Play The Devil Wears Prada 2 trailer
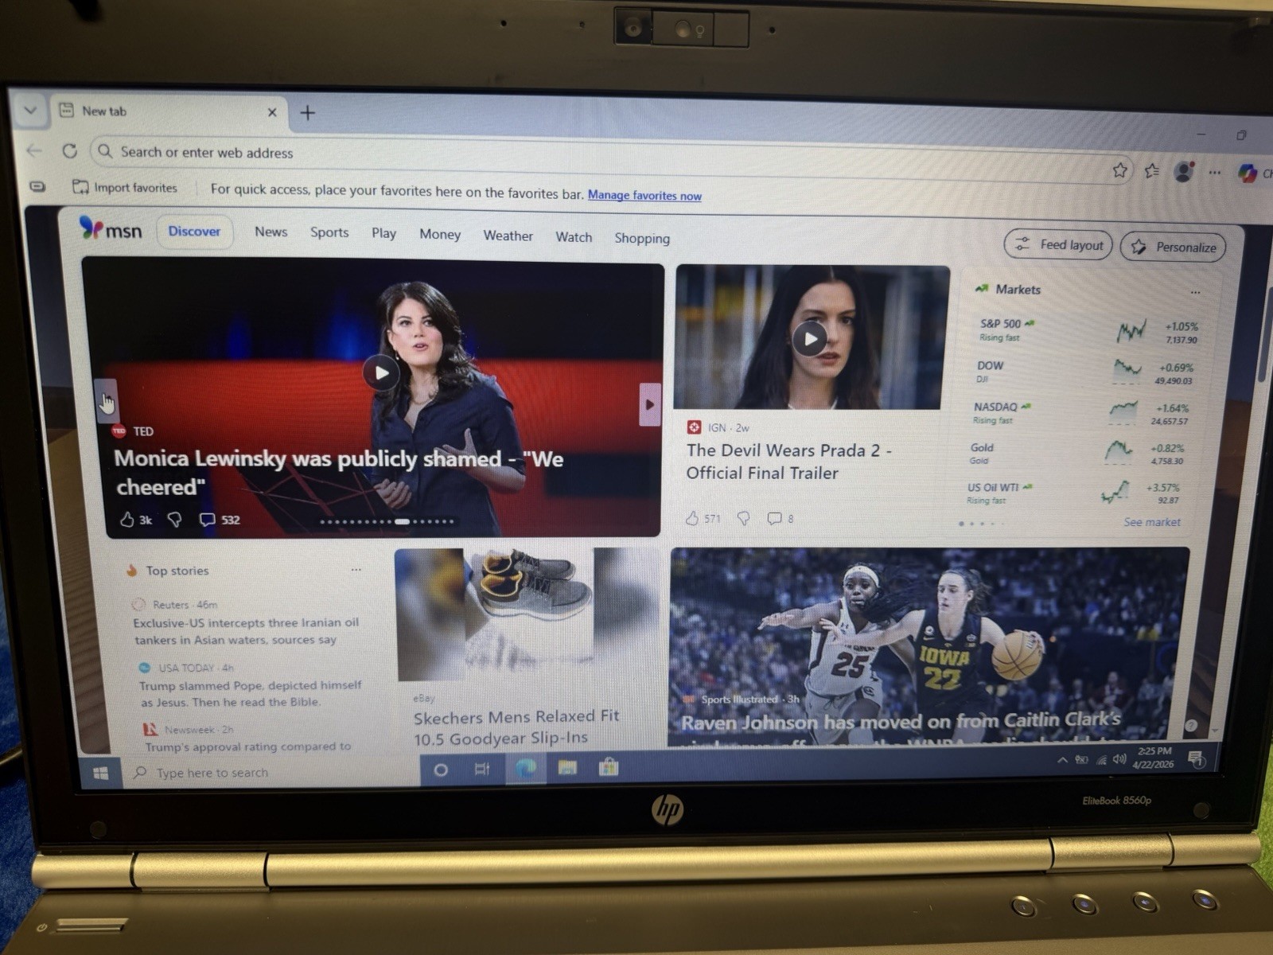This screenshot has height=955, width=1273. [809, 339]
